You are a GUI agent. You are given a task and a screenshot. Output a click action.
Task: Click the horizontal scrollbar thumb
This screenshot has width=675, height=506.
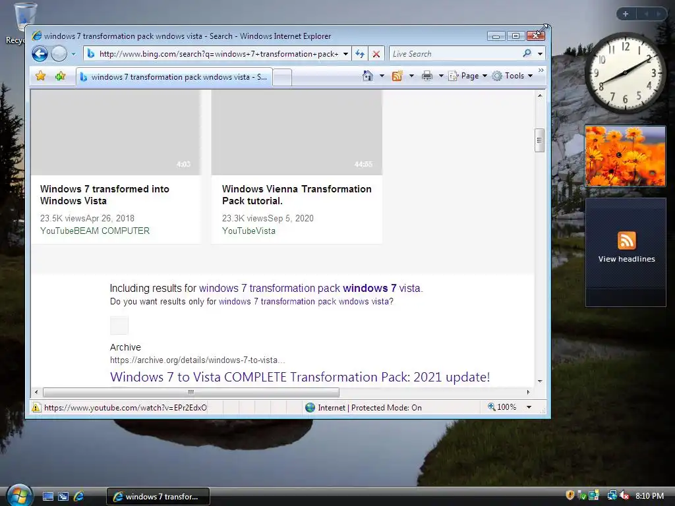click(191, 392)
